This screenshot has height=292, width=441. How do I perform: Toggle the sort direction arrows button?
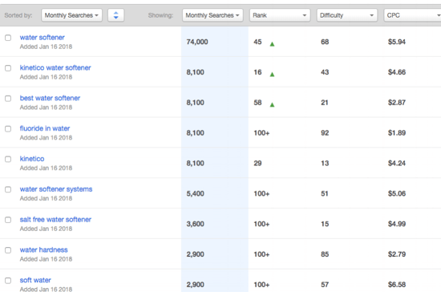click(x=116, y=15)
